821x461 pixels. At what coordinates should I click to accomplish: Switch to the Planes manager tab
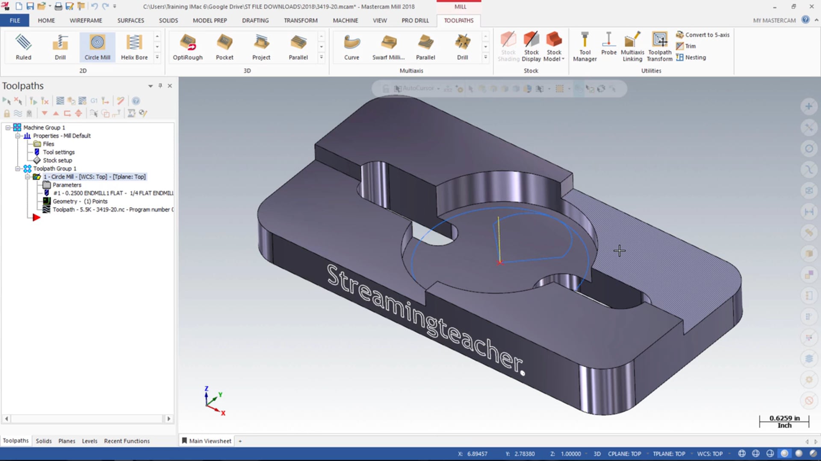(67, 441)
